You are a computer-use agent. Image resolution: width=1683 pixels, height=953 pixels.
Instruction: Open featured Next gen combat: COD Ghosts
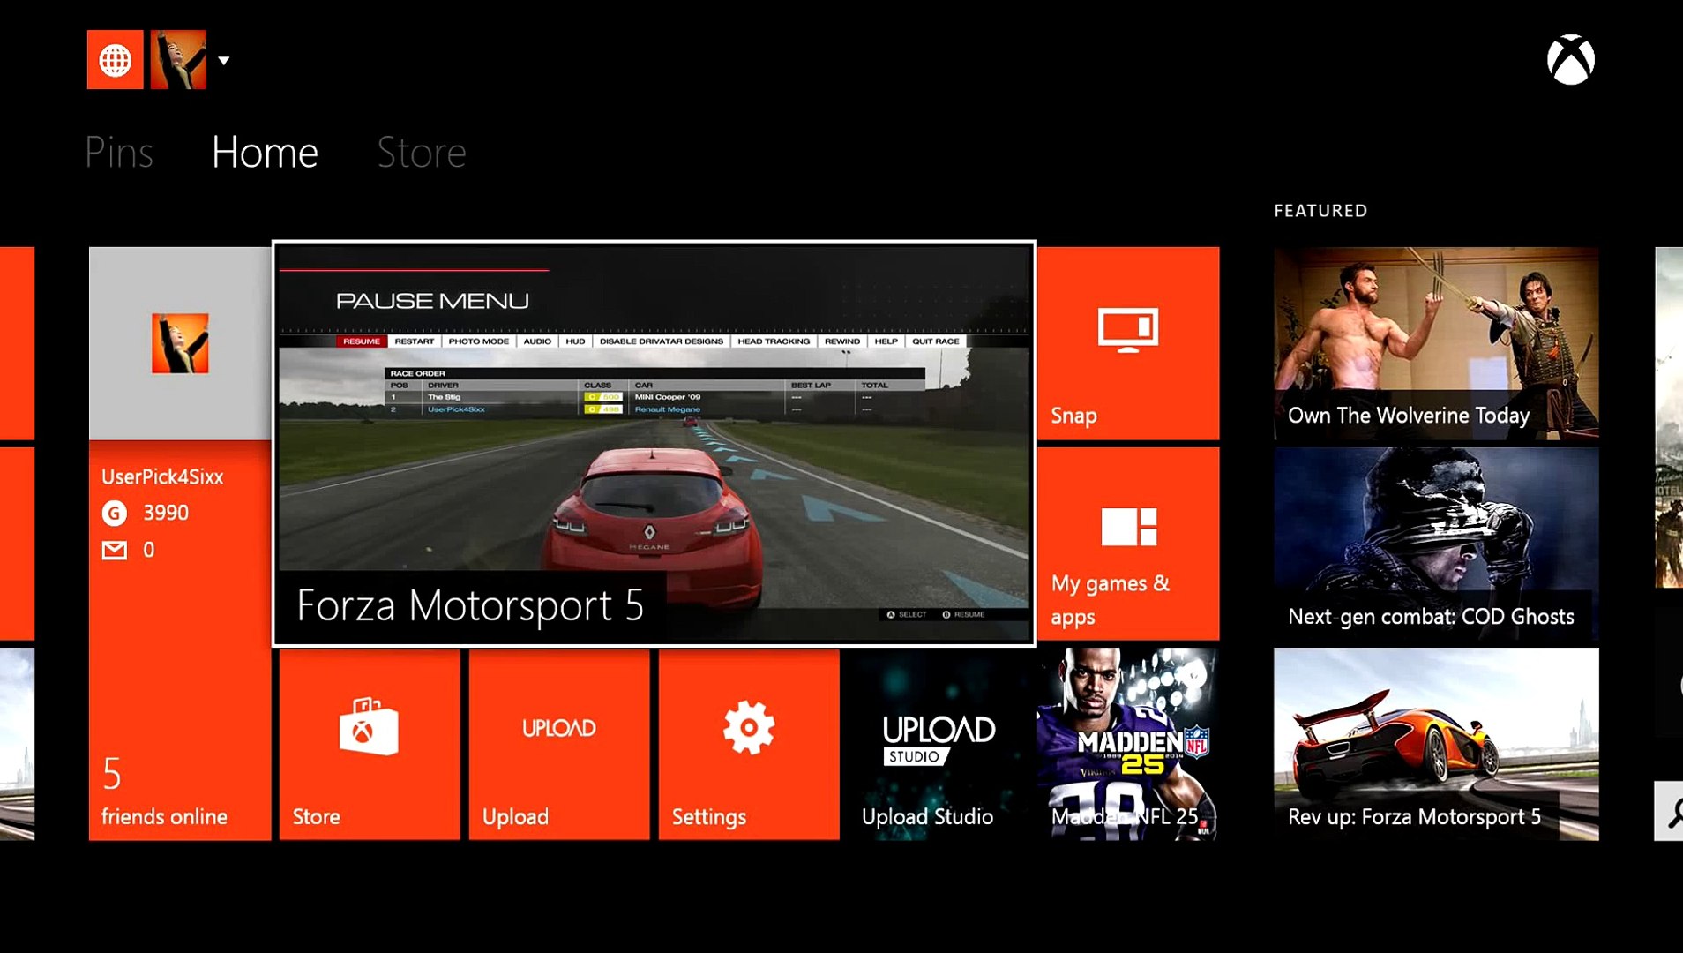(1436, 544)
